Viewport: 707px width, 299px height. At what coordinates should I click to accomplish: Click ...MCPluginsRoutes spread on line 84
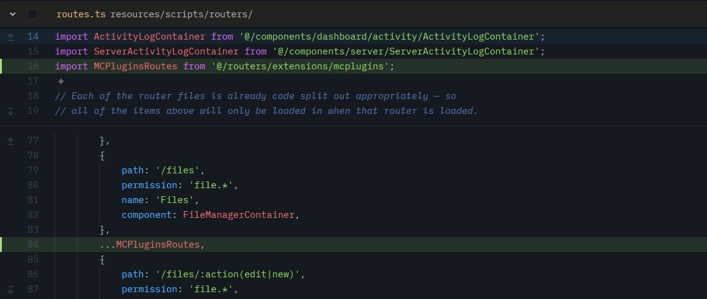pos(150,245)
